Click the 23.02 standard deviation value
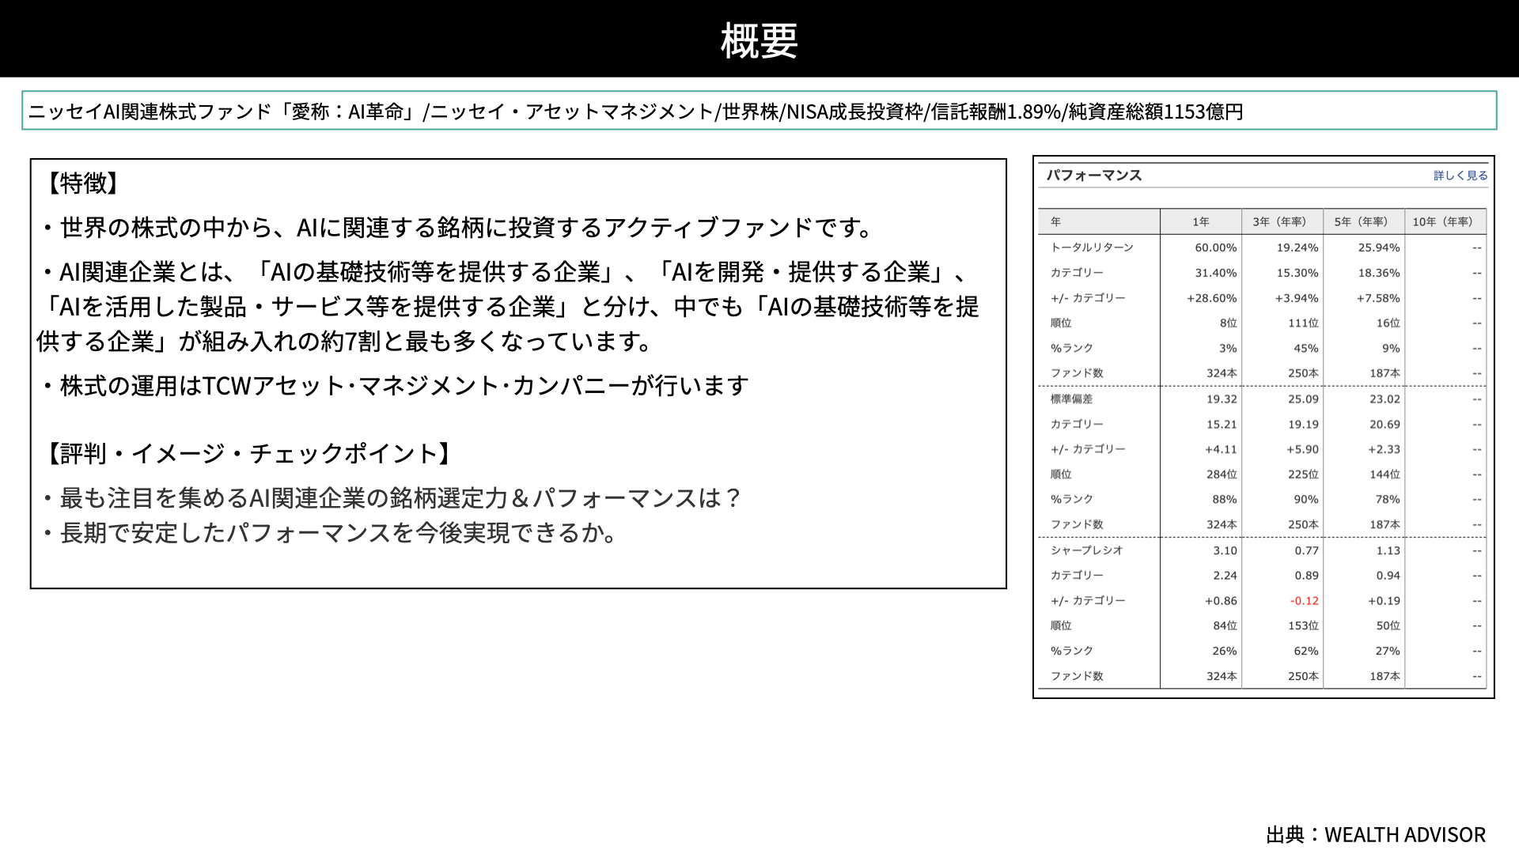Image resolution: width=1519 pixels, height=854 pixels. point(1385,399)
